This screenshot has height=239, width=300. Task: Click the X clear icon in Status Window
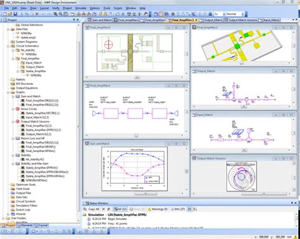click(104, 209)
